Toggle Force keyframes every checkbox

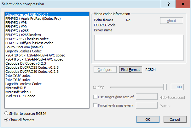[x=96, y=106]
